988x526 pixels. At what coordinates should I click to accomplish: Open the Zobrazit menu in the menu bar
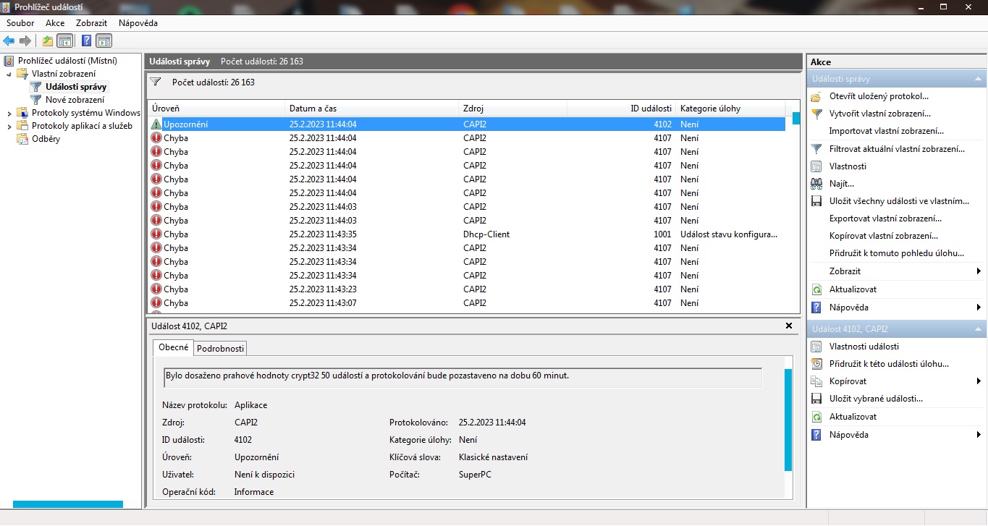pyautogui.click(x=92, y=23)
